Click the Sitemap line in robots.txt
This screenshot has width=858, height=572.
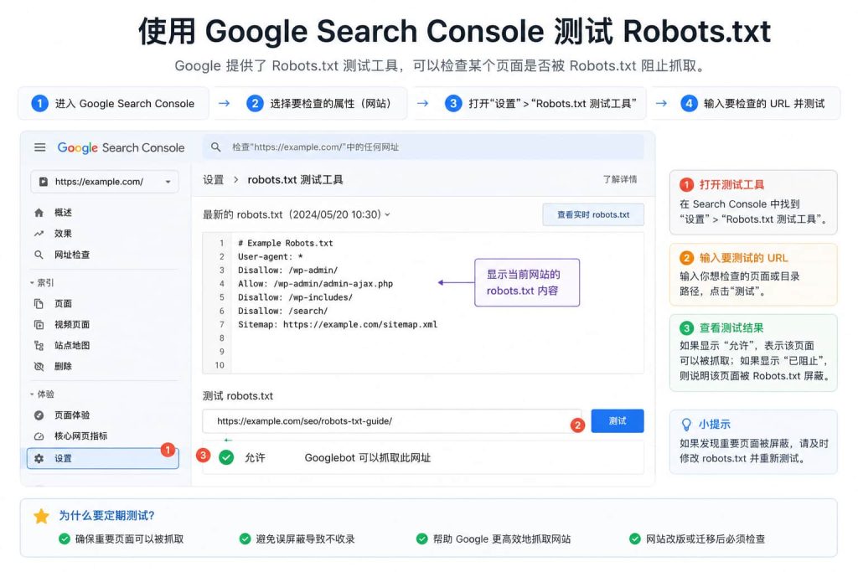coord(338,325)
